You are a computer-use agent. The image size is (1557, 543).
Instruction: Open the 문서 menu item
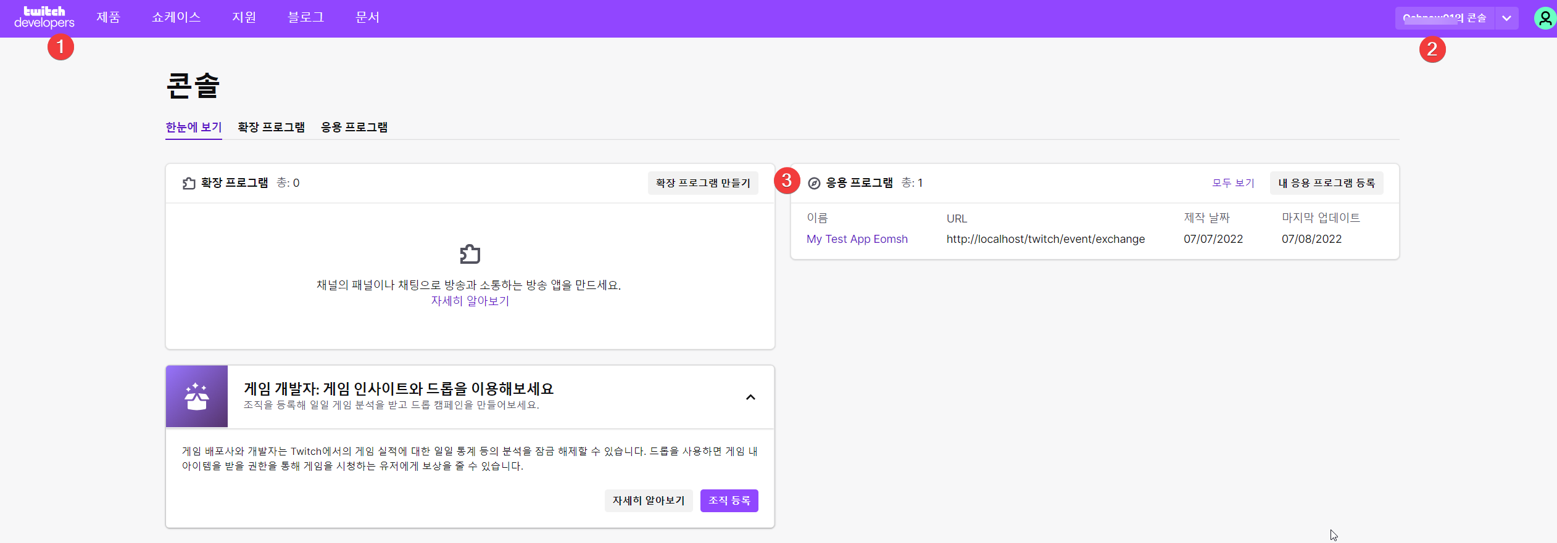(367, 18)
